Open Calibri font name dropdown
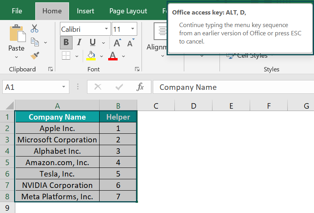Screen dimensions: 314x213 click(106, 29)
